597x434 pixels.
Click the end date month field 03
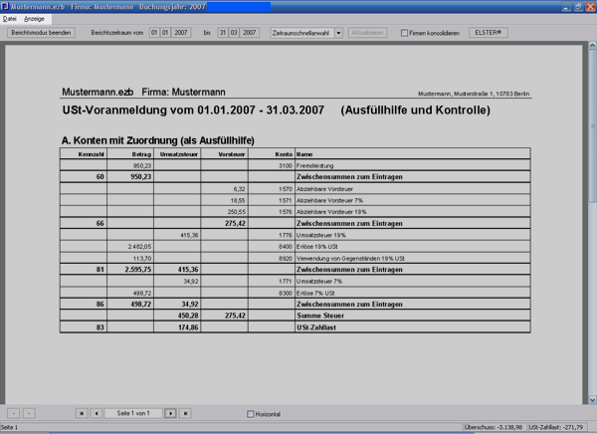pos(234,33)
